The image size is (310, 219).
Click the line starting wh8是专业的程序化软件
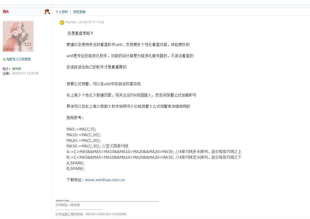coord(130,56)
